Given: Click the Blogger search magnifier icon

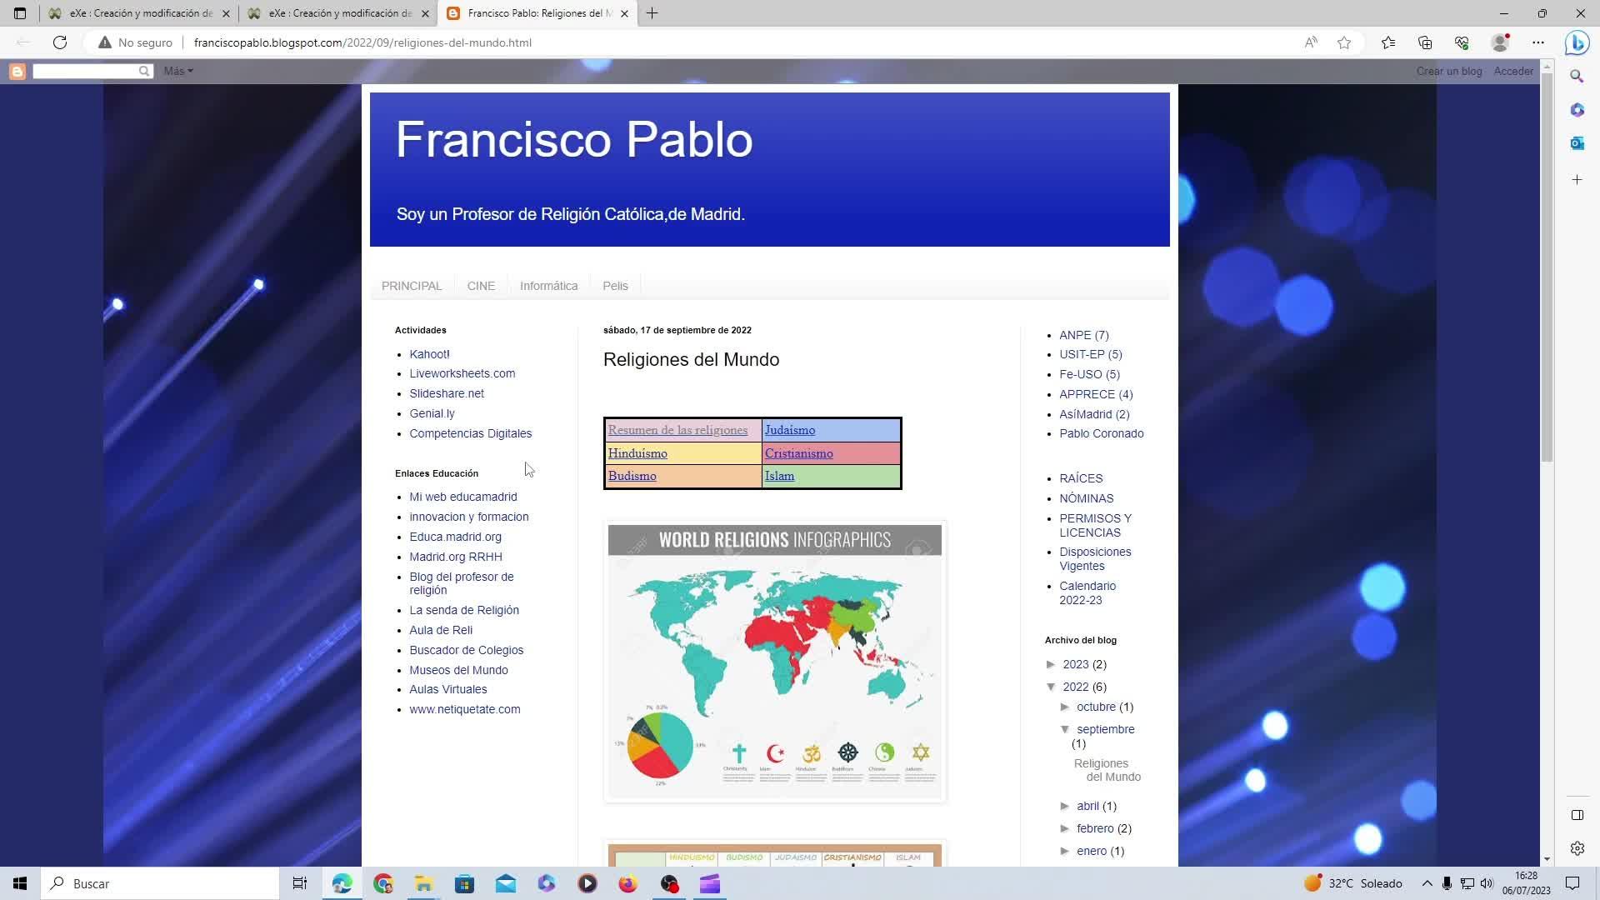Looking at the screenshot, I should tap(144, 72).
